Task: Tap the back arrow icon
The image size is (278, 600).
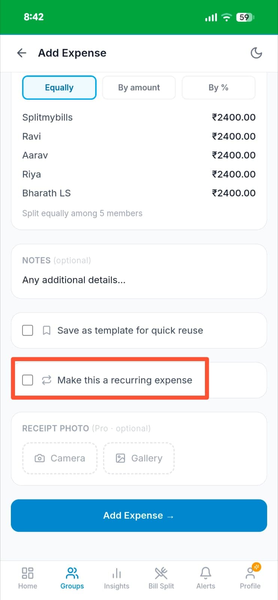Action: pyautogui.click(x=22, y=53)
